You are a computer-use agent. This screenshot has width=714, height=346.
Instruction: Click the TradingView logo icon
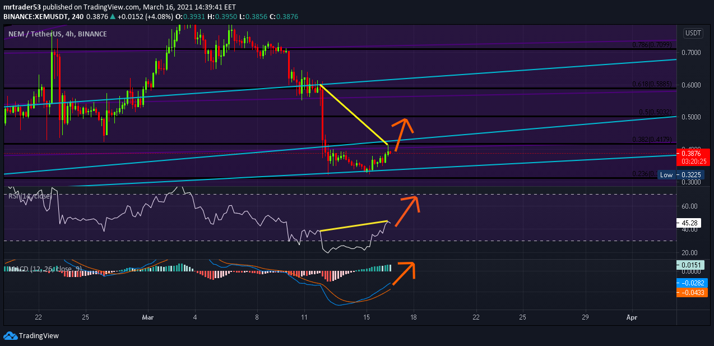click(10, 335)
